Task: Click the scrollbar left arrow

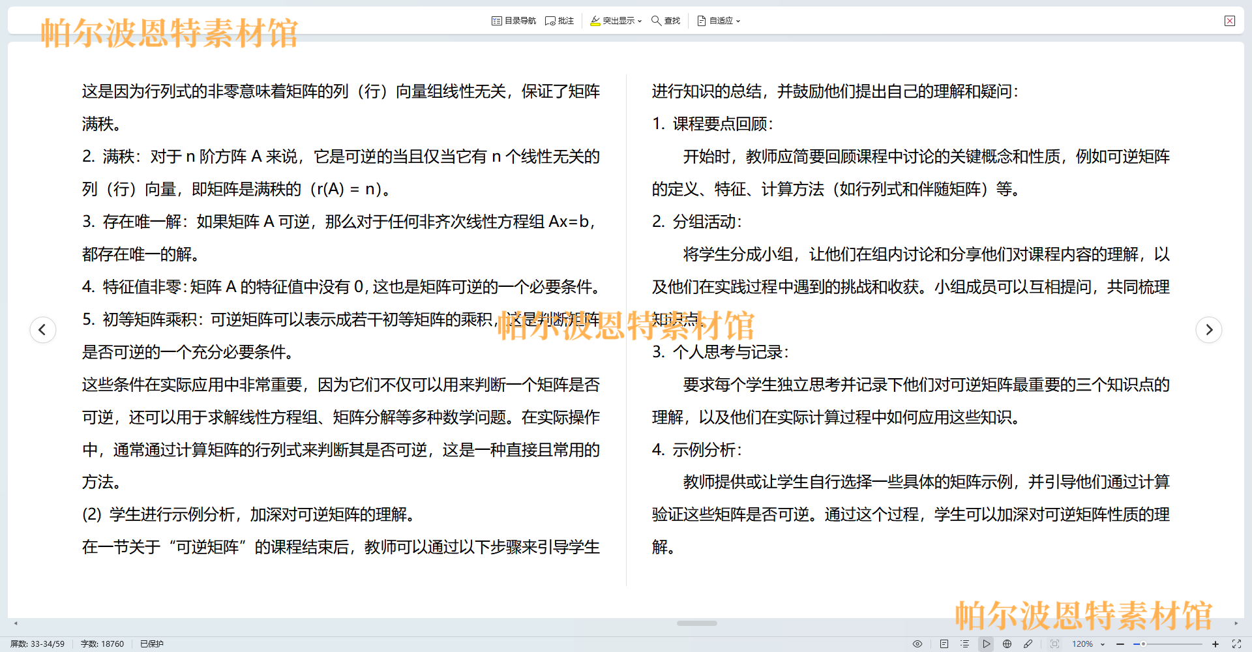Action: (16, 623)
